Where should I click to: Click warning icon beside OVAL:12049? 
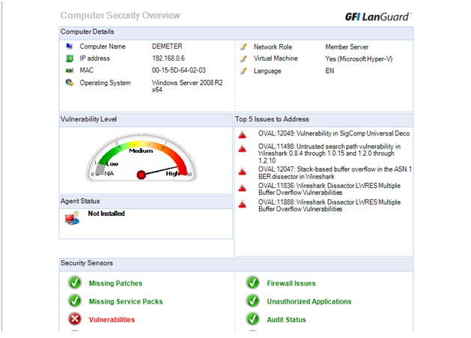242,135
